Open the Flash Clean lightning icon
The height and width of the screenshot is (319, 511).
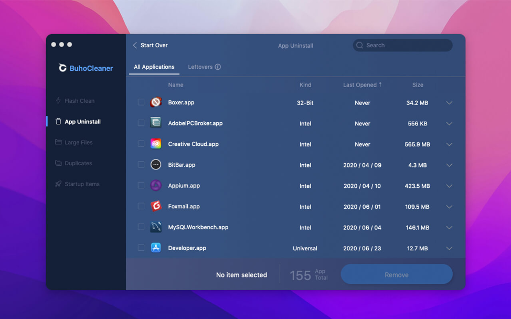58,101
